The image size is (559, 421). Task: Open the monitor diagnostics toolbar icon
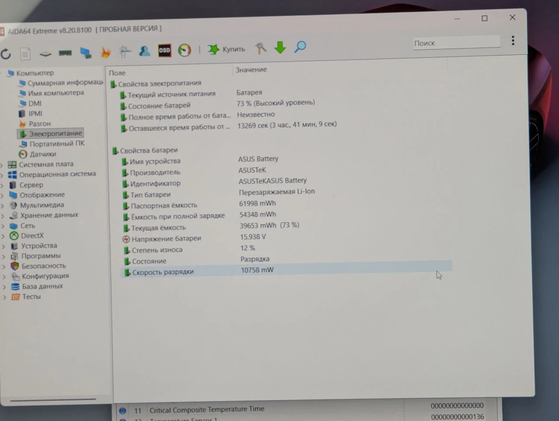coord(86,53)
